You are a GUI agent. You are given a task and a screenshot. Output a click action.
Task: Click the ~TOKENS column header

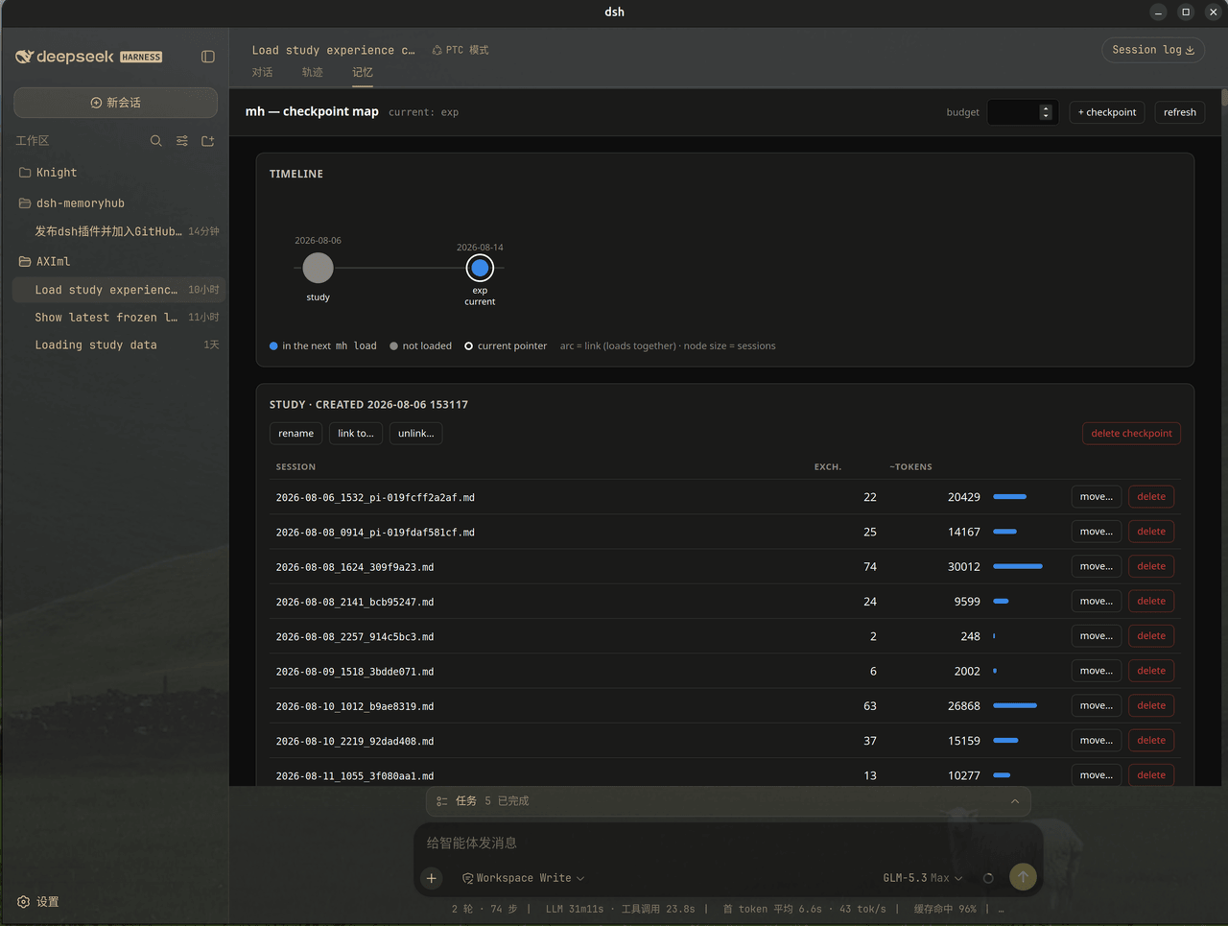click(x=910, y=467)
